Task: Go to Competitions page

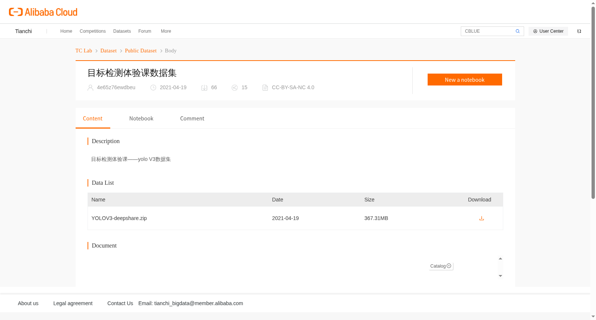Action: pos(93,31)
